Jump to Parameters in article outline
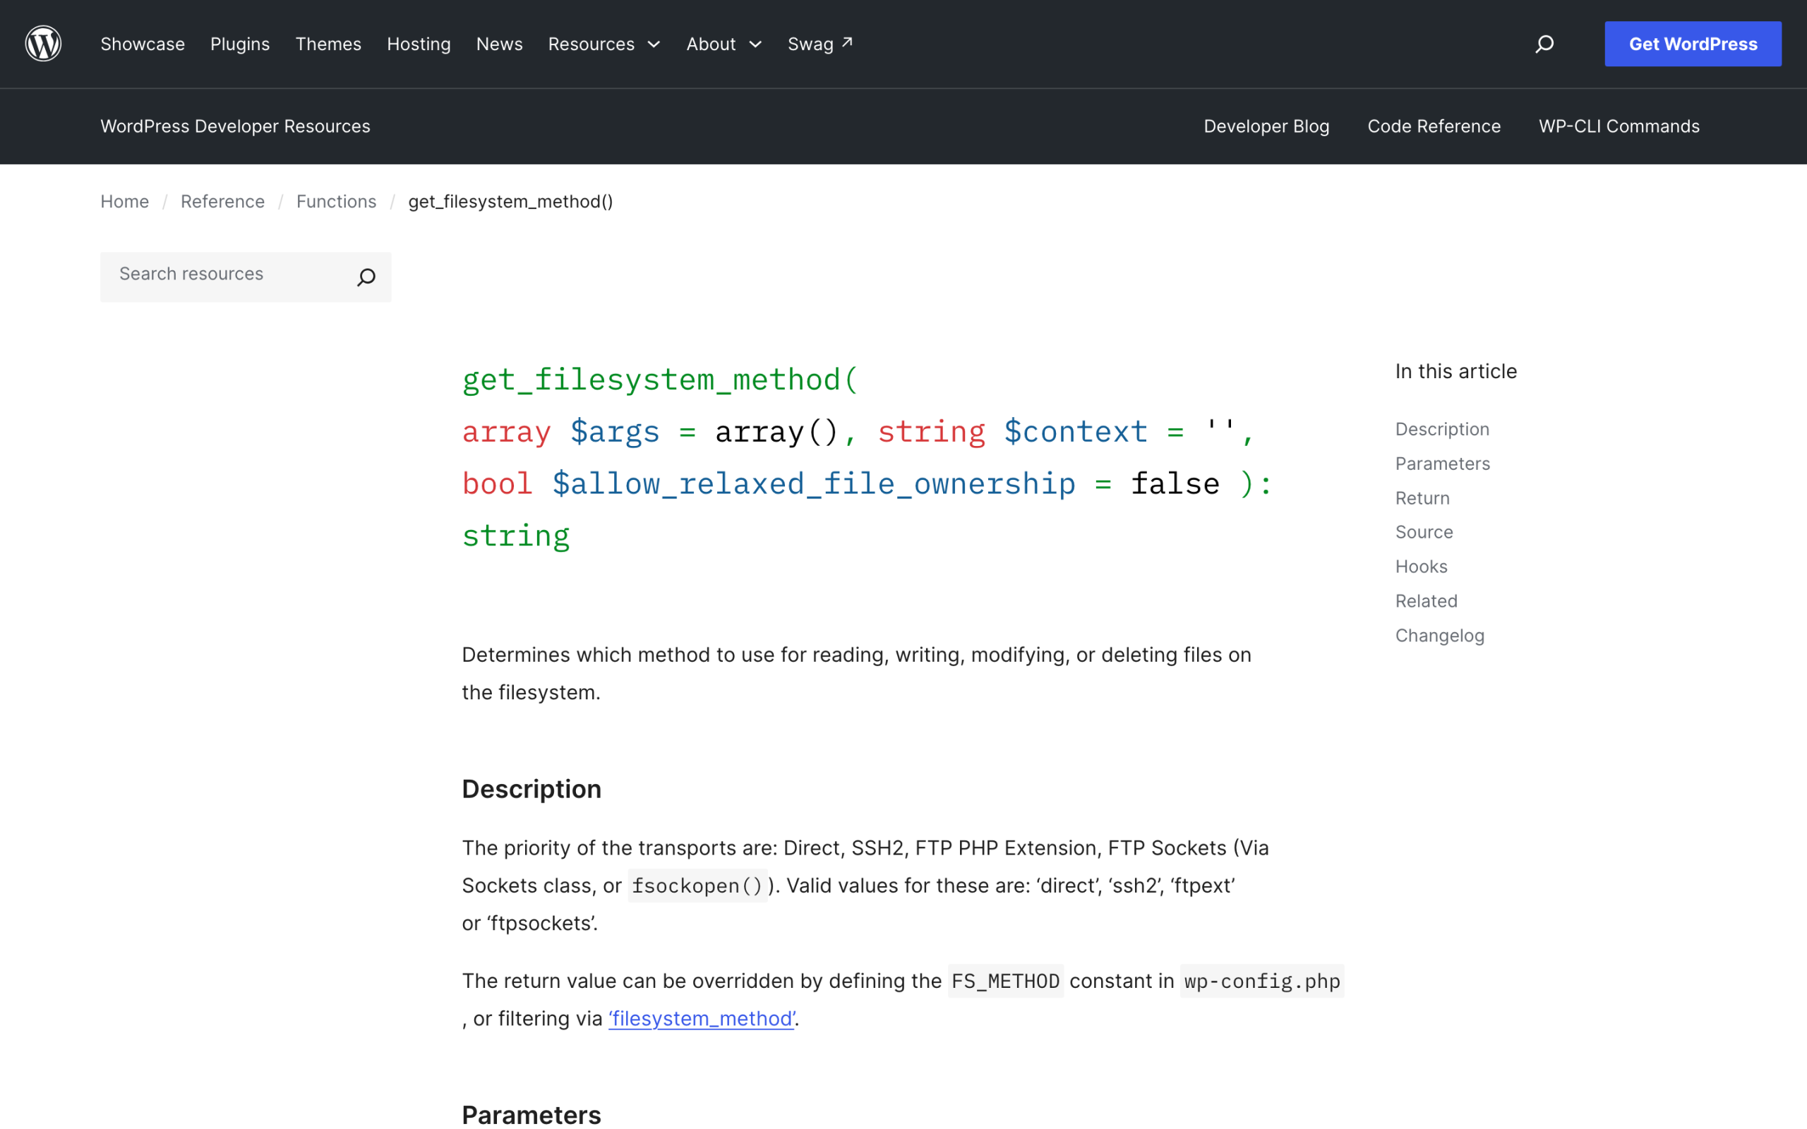The image size is (1807, 1129). 1443,464
